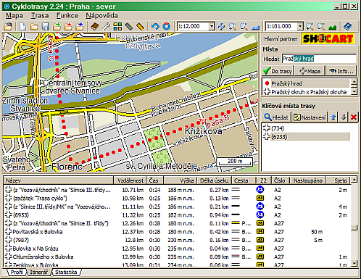Click the red-blue lifebuoy icon
Image resolution: width=361 pixels, height=279 pixels.
coord(167,26)
